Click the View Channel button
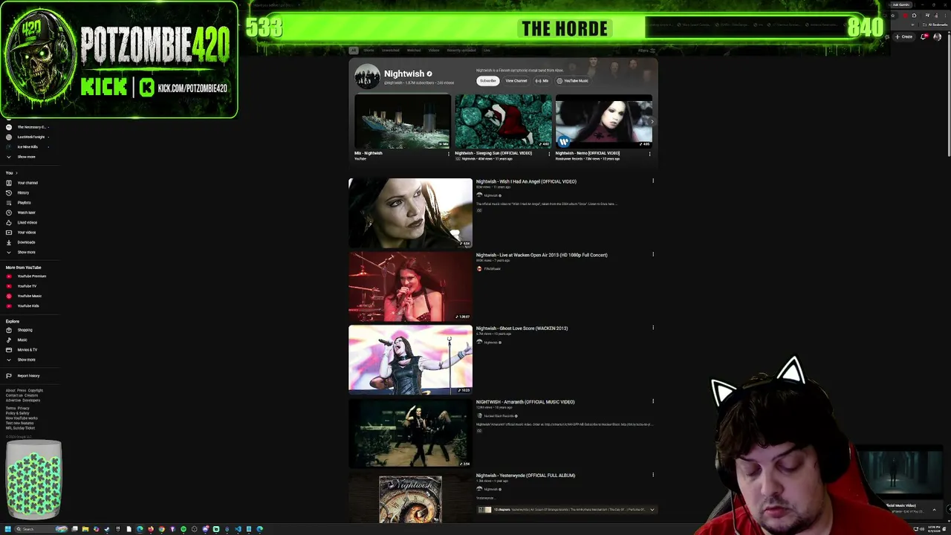Image resolution: width=951 pixels, height=535 pixels. [516, 81]
